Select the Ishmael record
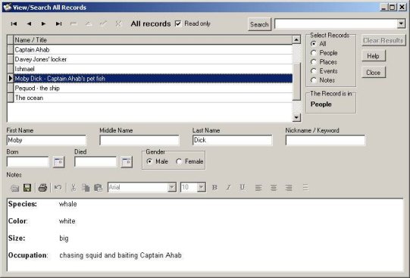Image resolution: width=410 pixels, height=278 pixels. click(x=153, y=69)
